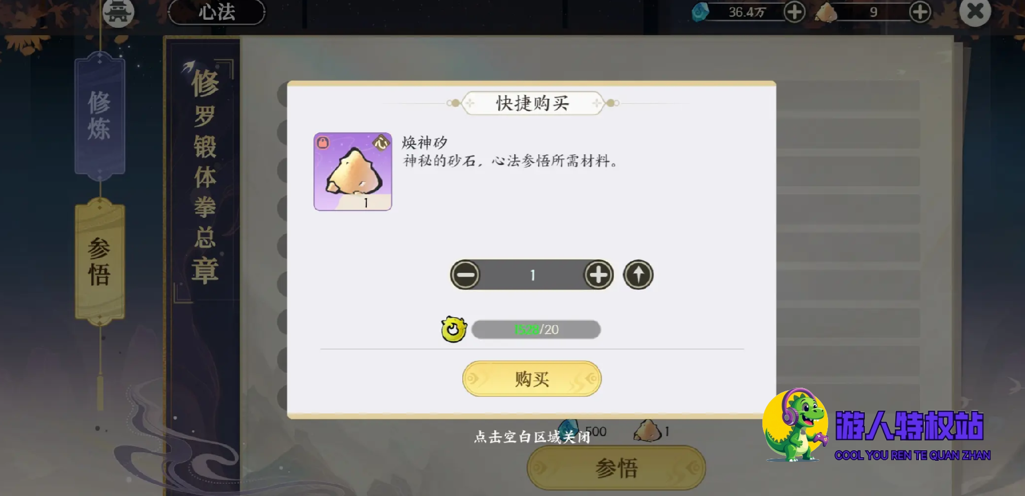Tap the yellow coin currency icon

[454, 329]
